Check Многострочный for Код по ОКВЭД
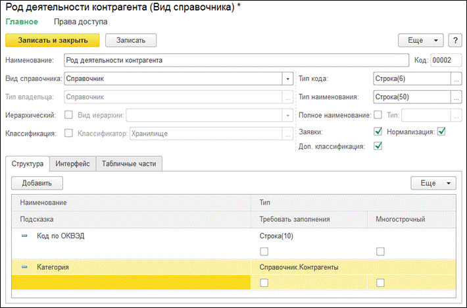 [380, 251]
